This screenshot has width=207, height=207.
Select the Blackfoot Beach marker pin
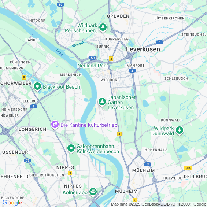tap(37, 86)
